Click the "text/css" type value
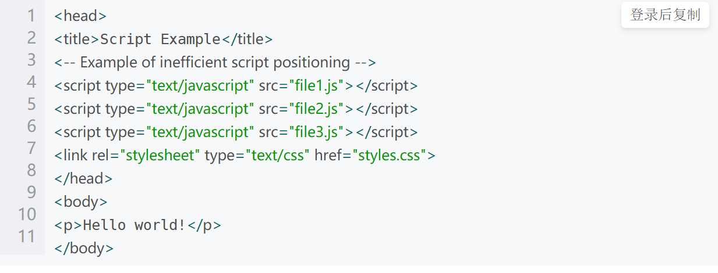This screenshot has width=718, height=273. pos(277,155)
